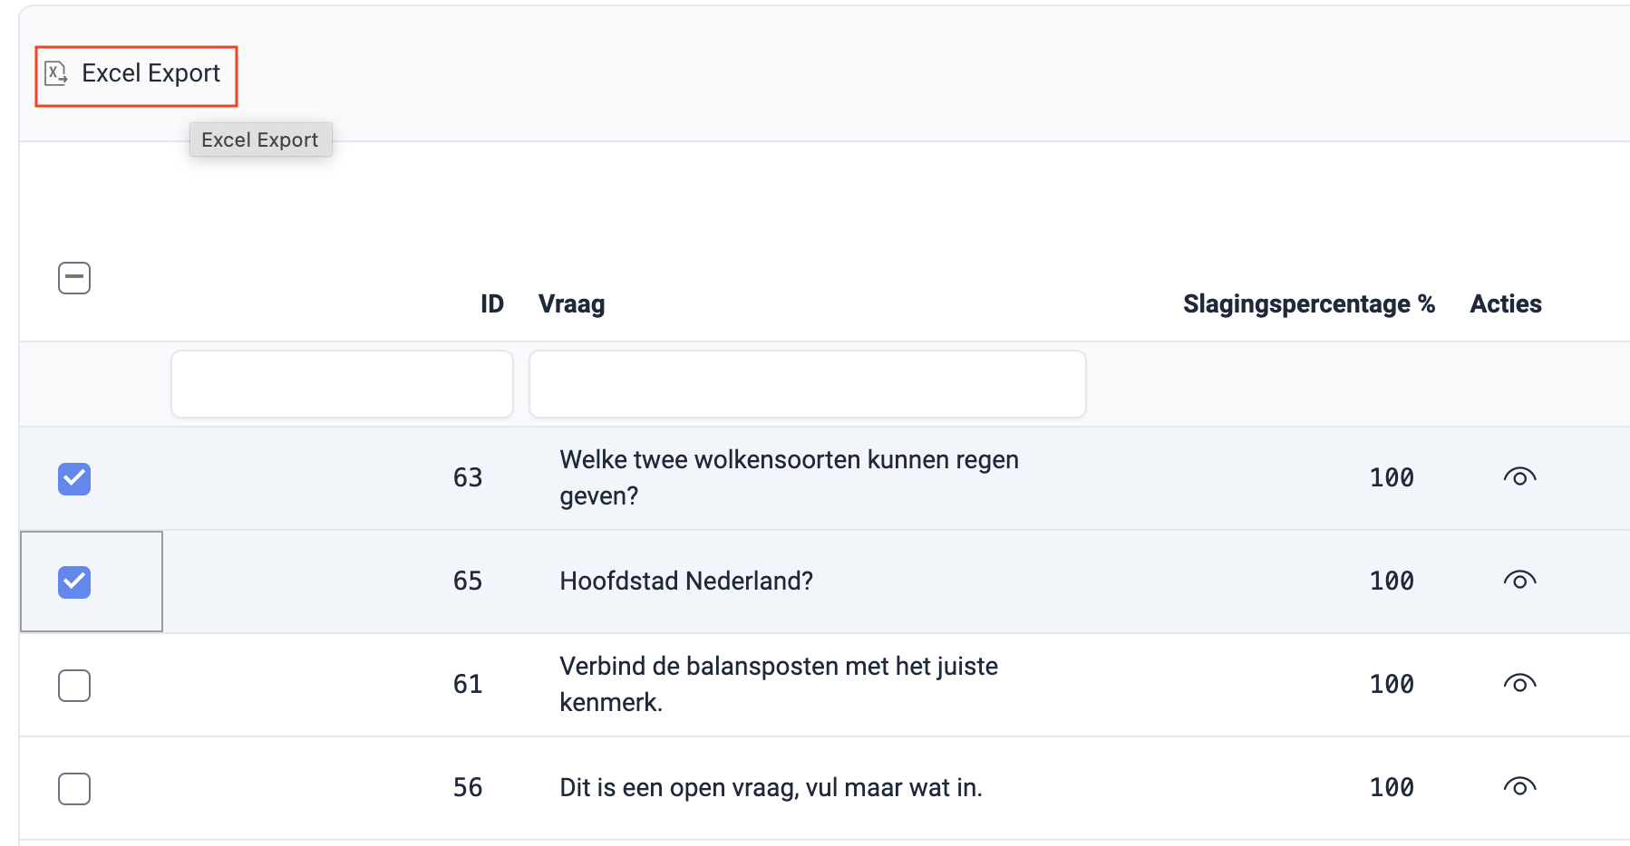Click the Acties column header
This screenshot has width=1630, height=846.
pos(1505,304)
